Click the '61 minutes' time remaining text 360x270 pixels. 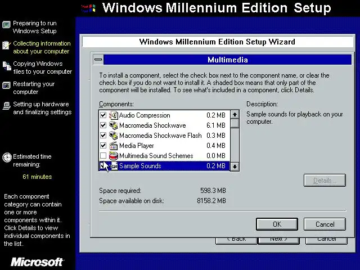coord(37,177)
